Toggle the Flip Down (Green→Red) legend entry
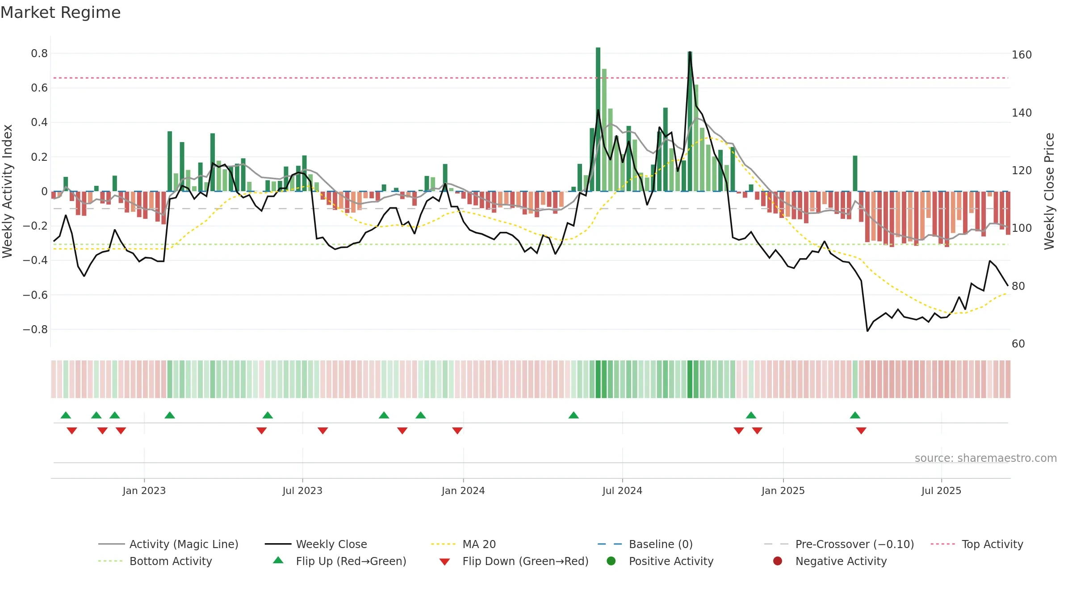1072x603 pixels. coord(514,561)
